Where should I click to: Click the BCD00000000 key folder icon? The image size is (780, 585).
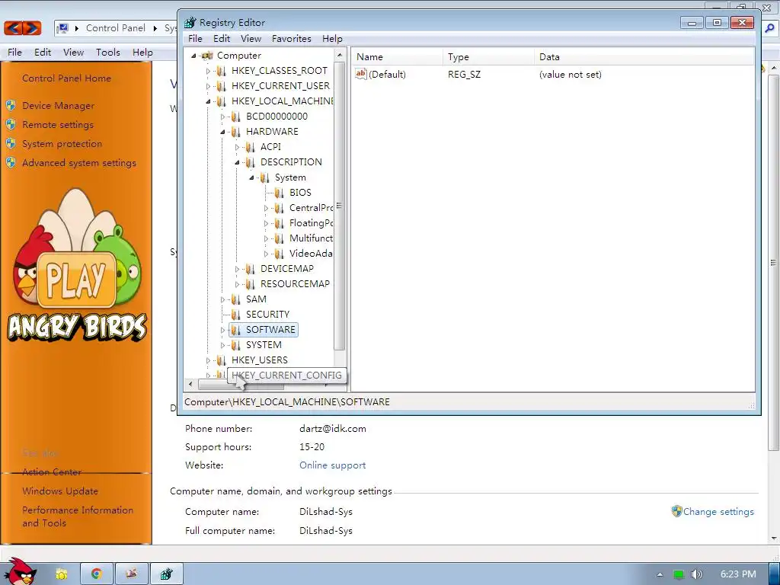point(236,117)
